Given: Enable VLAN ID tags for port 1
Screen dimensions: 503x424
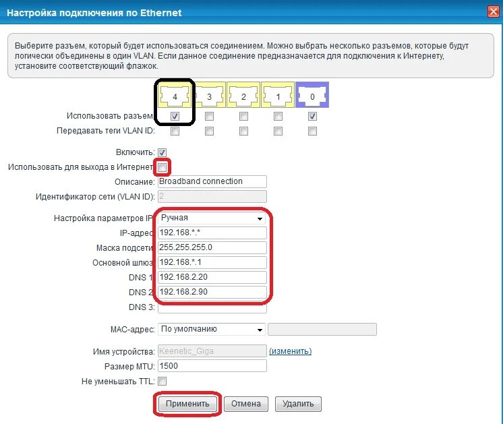Looking at the screenshot, I should [278, 131].
